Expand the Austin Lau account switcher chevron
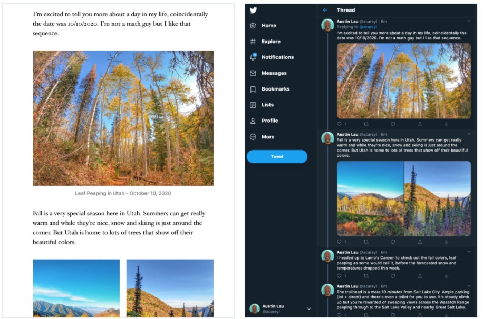 coord(309,308)
